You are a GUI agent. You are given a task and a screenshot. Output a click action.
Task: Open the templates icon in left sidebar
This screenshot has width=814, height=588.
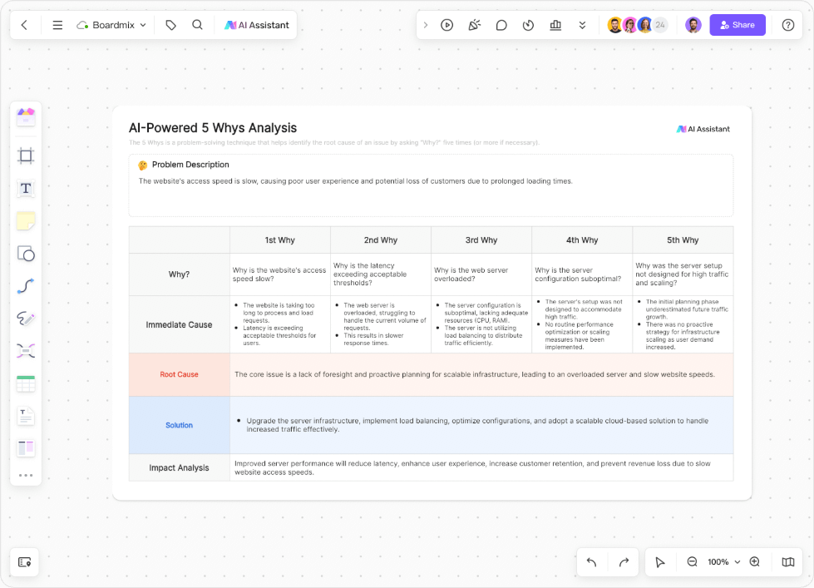[x=26, y=117]
